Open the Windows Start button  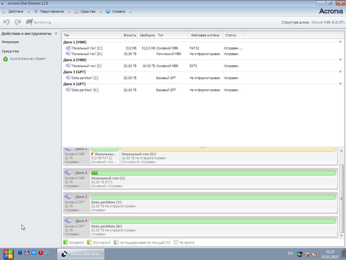coord(8,254)
